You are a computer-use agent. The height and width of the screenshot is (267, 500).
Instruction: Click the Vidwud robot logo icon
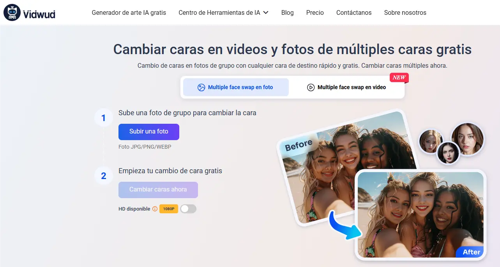[12, 13]
